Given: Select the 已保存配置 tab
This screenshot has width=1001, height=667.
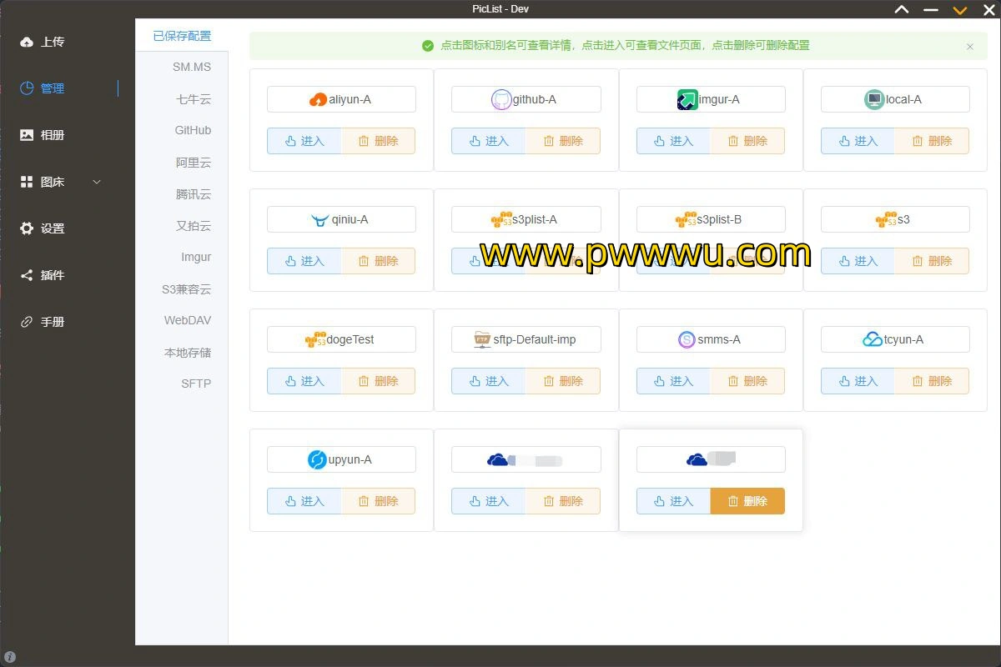Looking at the screenshot, I should point(182,36).
